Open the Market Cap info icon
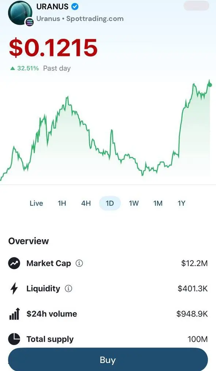The image size is (216, 371). click(x=79, y=263)
